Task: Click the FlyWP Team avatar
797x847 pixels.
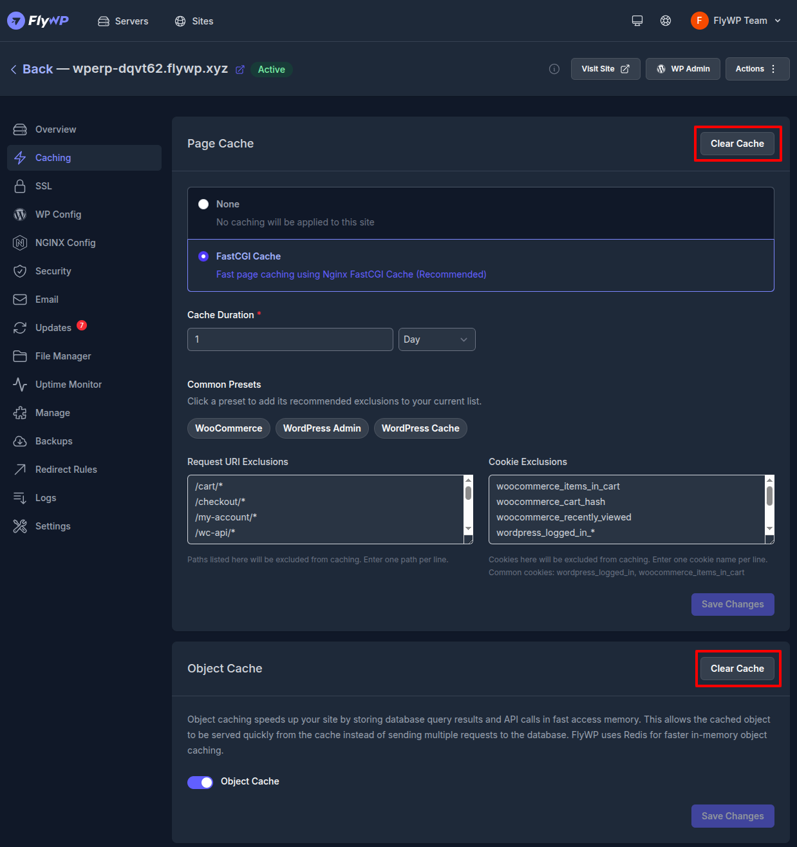Action: coord(699,21)
